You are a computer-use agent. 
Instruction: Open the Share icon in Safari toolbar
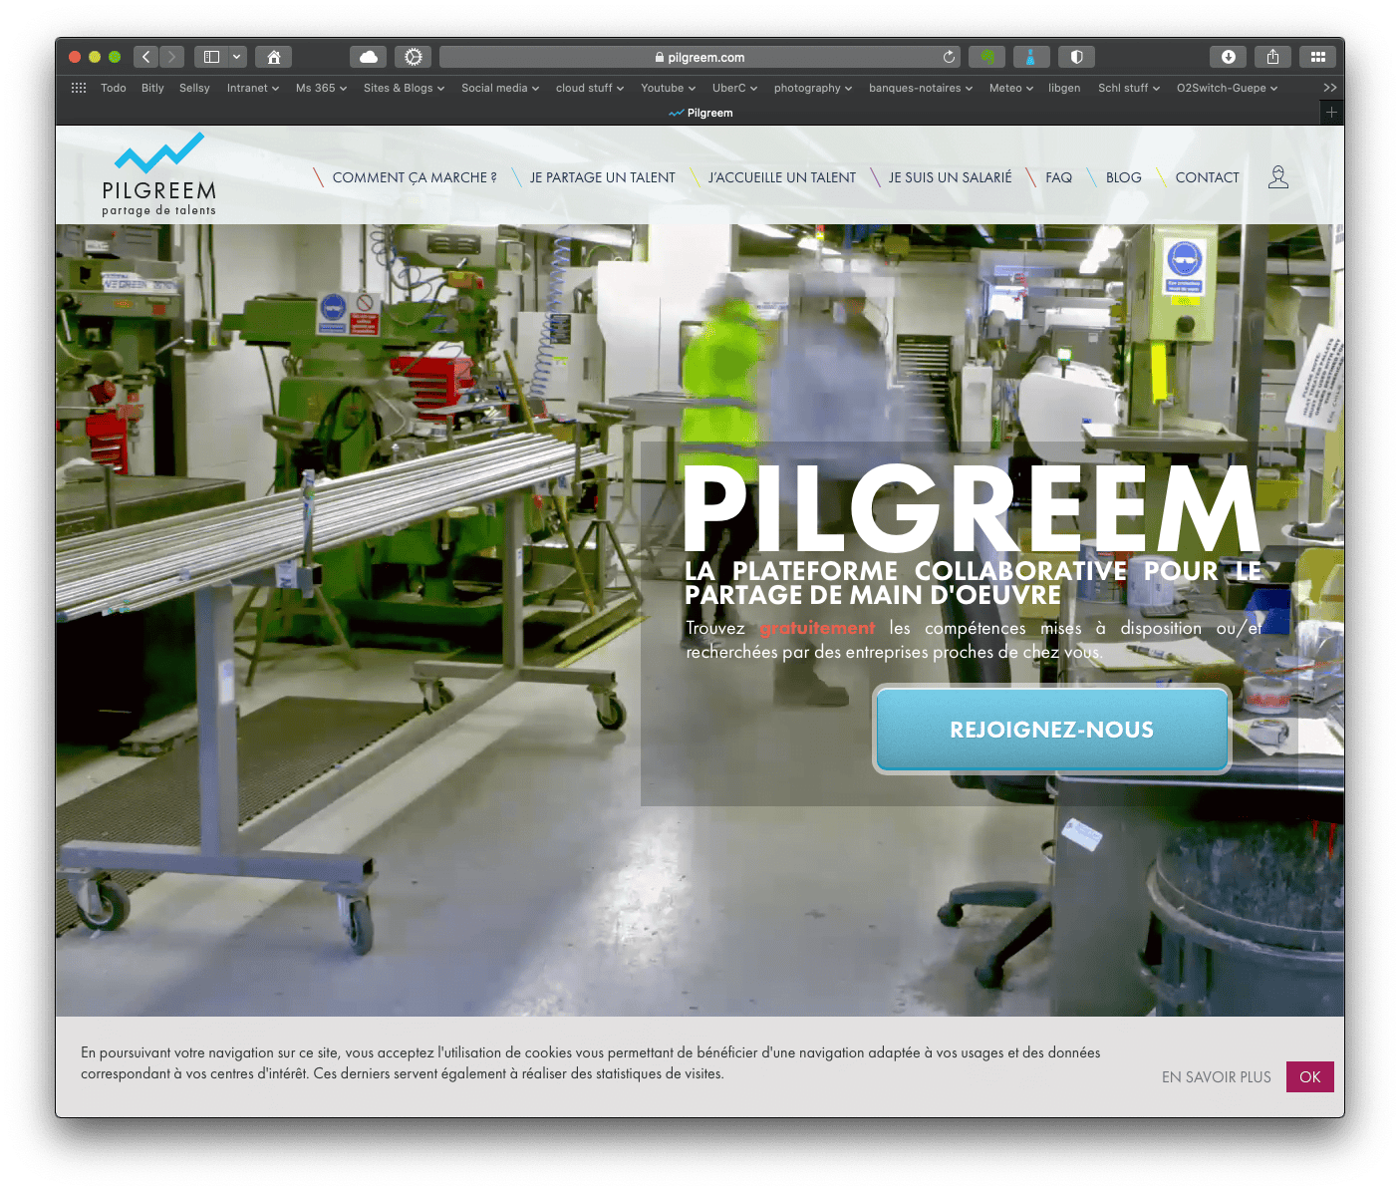click(x=1272, y=57)
